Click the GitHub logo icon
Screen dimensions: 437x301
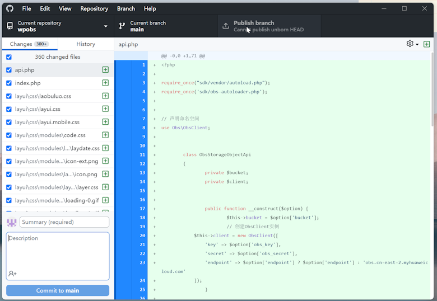tap(10, 8)
